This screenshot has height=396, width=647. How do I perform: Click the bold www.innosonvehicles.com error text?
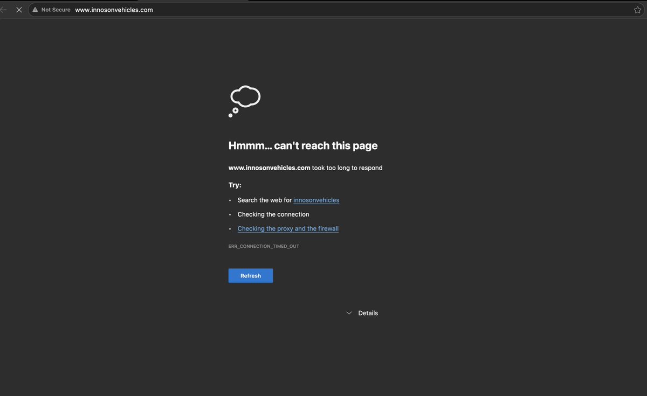270,168
